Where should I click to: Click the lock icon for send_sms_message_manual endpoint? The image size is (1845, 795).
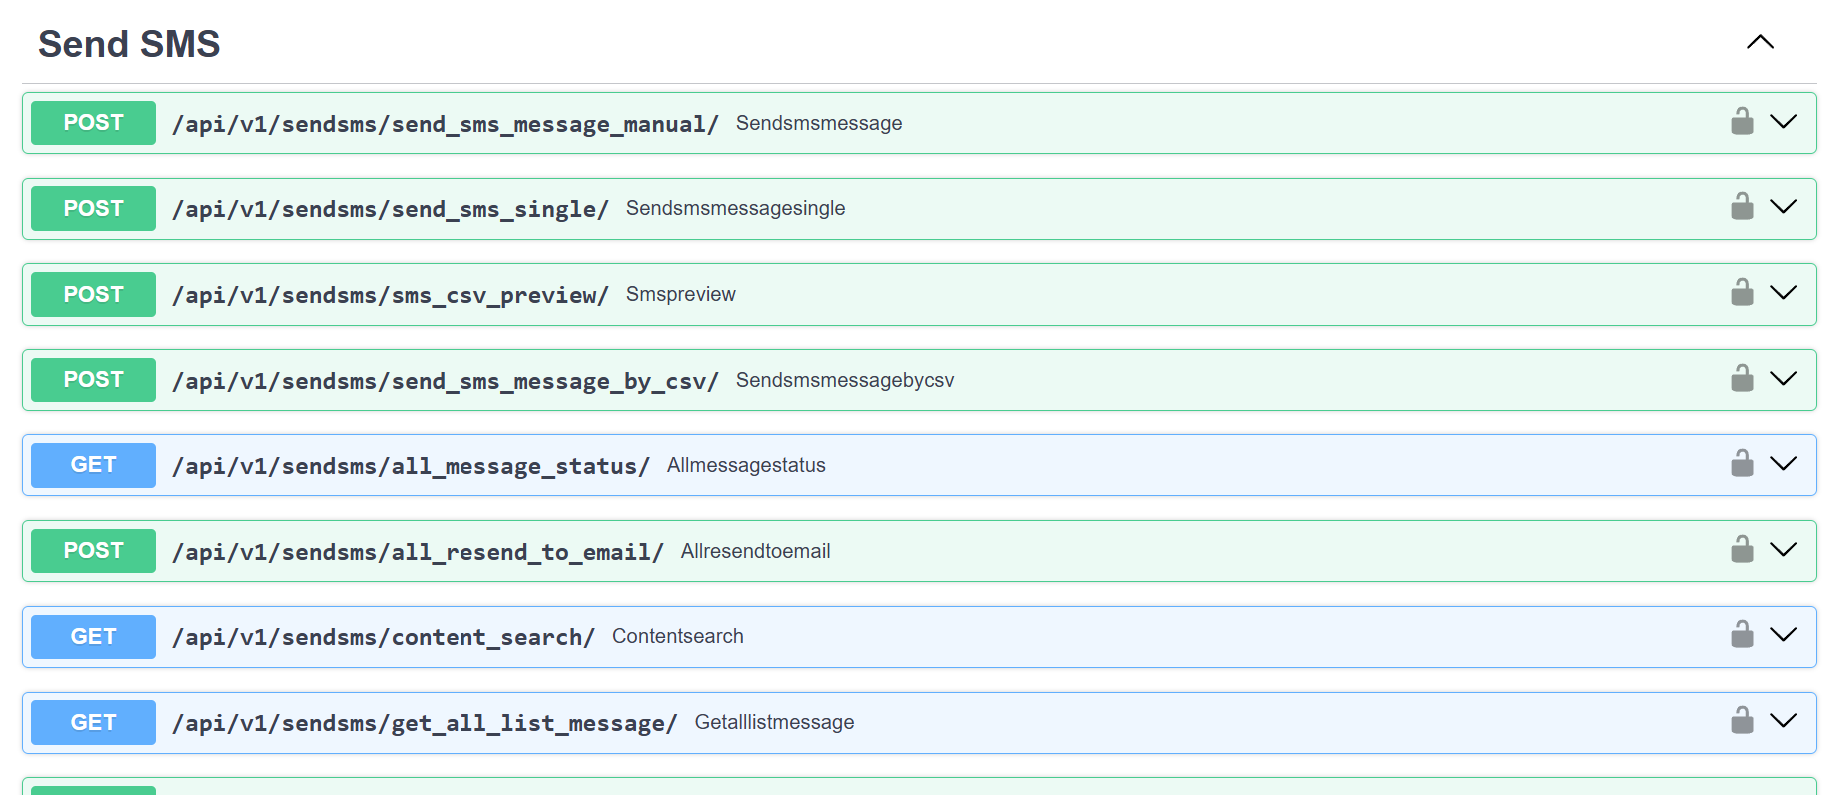pyautogui.click(x=1742, y=122)
